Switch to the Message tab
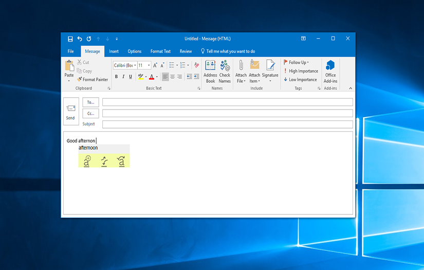 point(93,51)
